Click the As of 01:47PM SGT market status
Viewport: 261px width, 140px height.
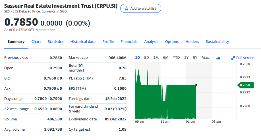pos(30,30)
